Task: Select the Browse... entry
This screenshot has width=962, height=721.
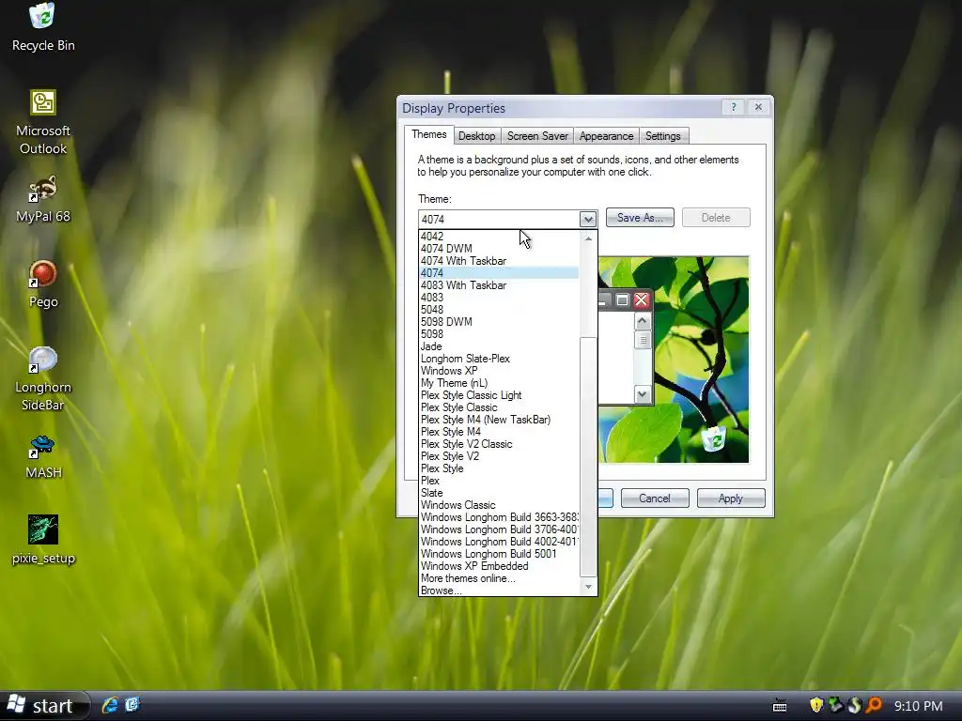Action: (x=499, y=591)
